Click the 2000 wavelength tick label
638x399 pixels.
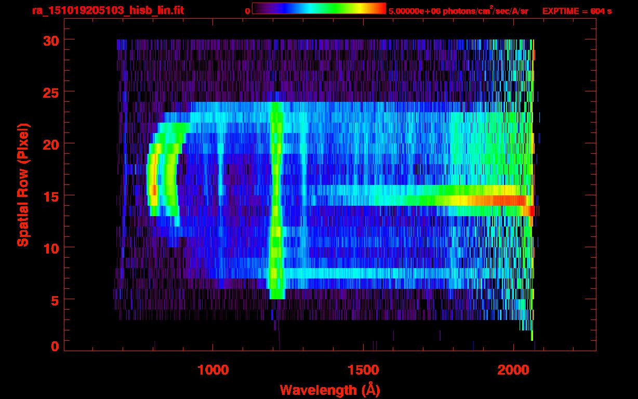[x=513, y=370]
